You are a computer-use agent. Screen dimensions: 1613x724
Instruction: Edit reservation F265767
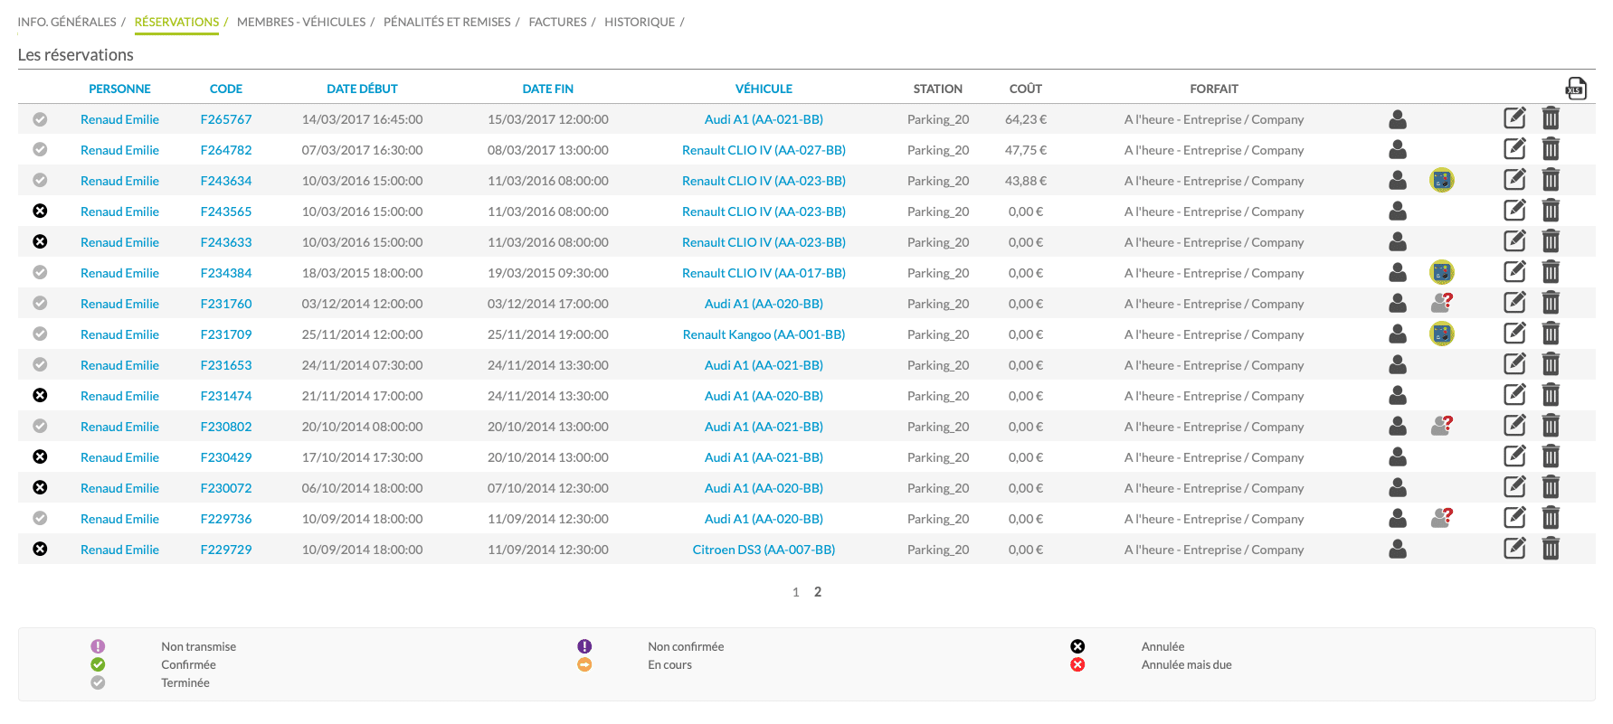1514,118
